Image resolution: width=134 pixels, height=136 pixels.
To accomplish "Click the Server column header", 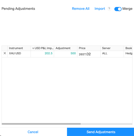I will coord(112,48).
